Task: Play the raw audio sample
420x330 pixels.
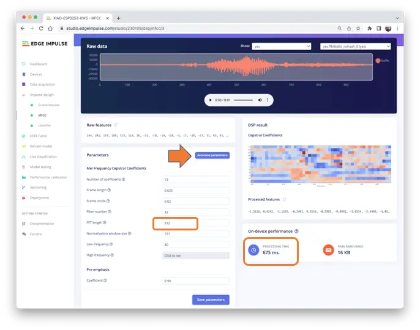Action: point(211,100)
